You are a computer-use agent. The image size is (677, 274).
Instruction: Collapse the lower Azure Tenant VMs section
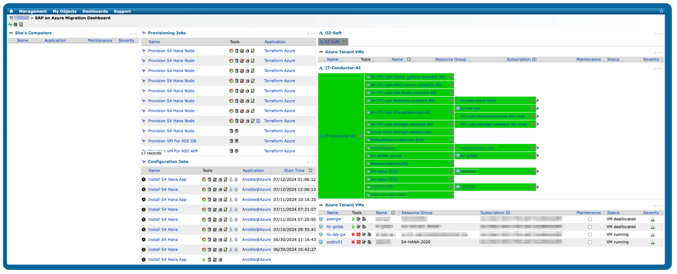pyautogui.click(x=321, y=205)
